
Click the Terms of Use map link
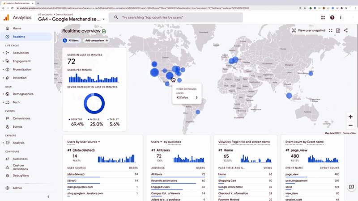tap(349, 133)
